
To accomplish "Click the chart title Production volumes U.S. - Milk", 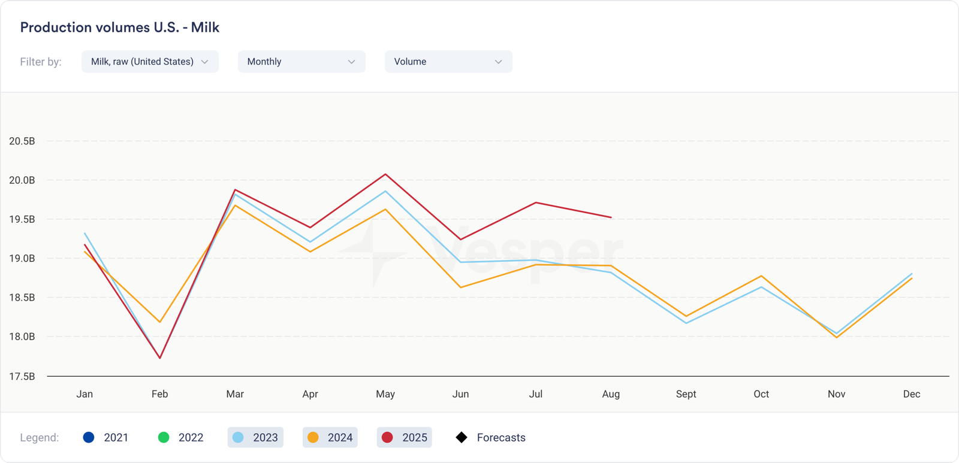I will [120, 28].
